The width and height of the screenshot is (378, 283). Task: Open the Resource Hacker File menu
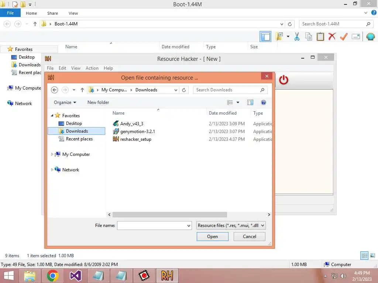click(x=50, y=68)
